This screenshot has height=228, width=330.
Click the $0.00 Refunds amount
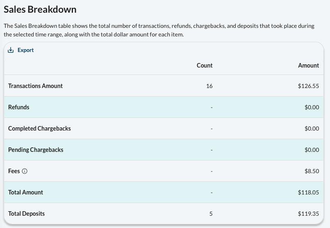(312, 107)
